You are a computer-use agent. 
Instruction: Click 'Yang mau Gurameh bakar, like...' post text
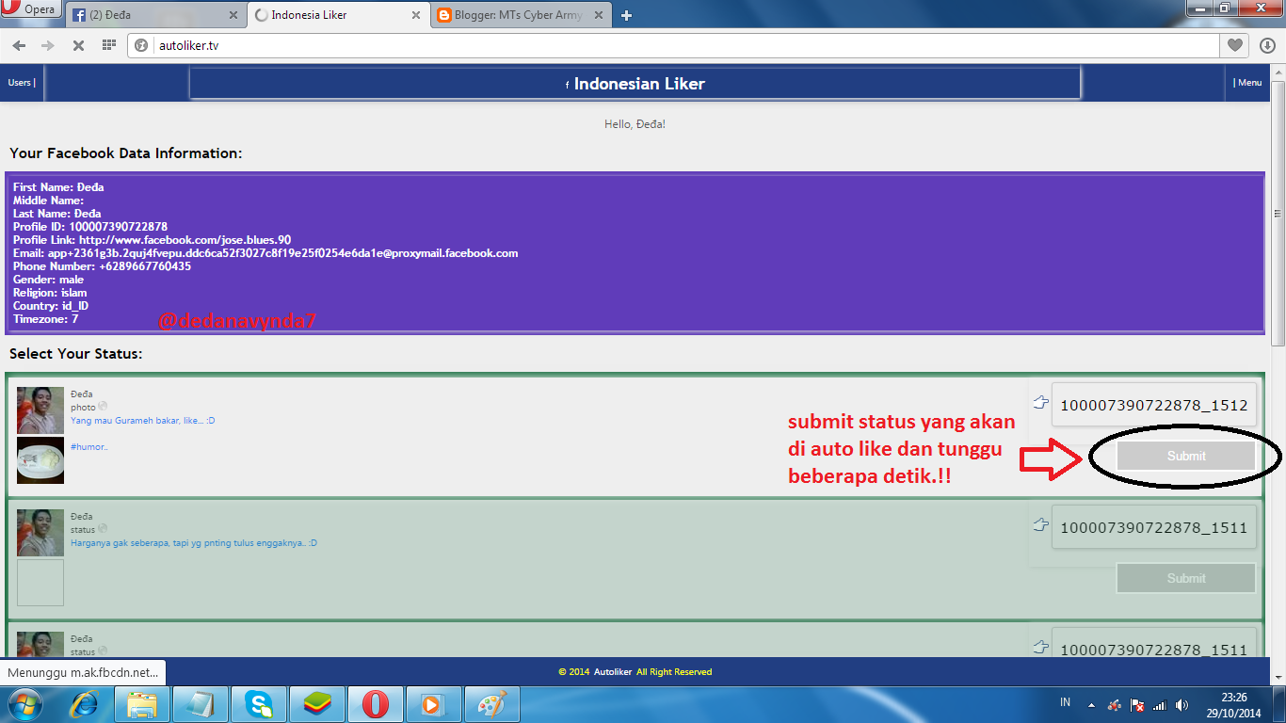[x=143, y=421]
